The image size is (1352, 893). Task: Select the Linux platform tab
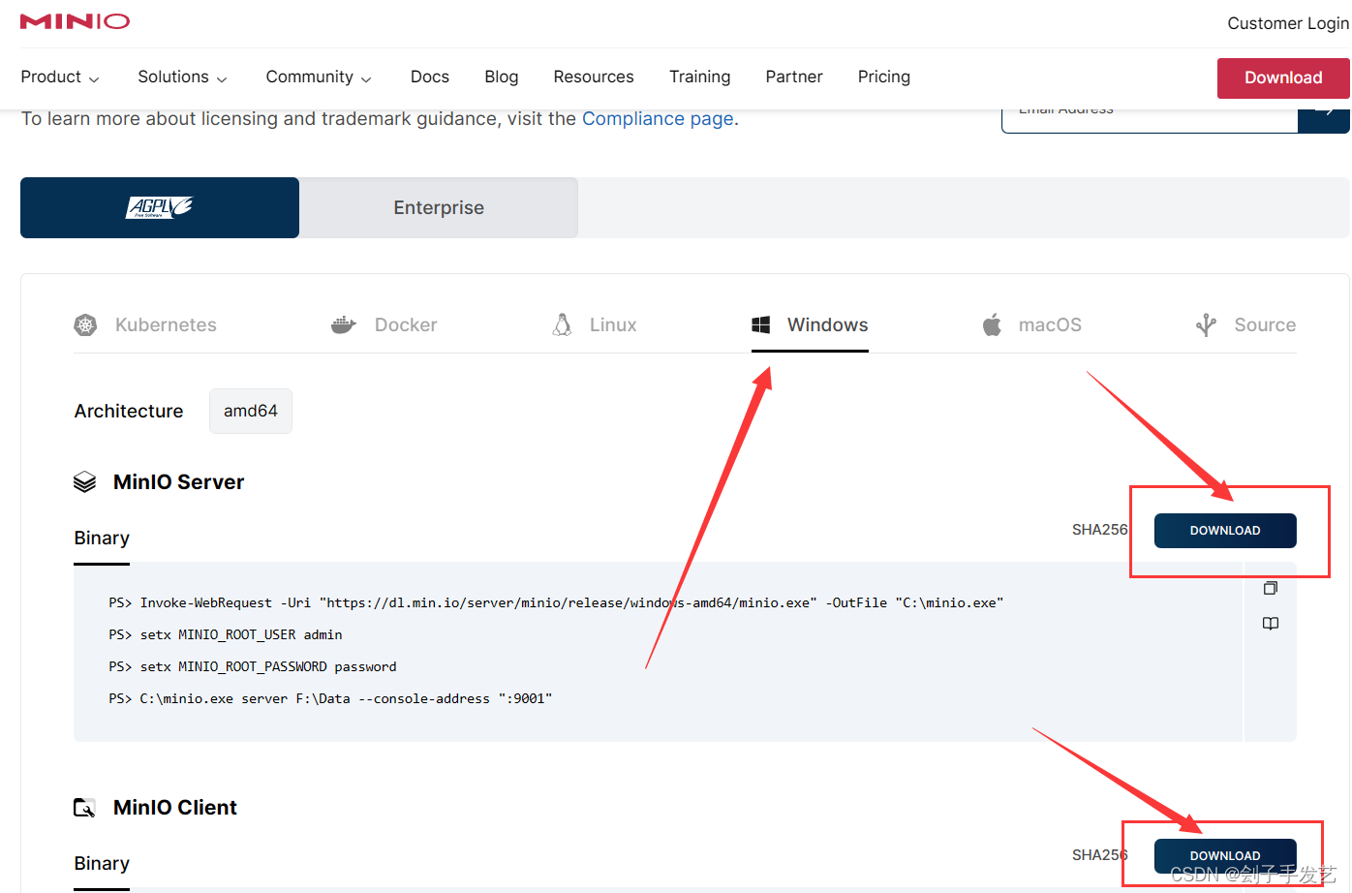coord(594,325)
